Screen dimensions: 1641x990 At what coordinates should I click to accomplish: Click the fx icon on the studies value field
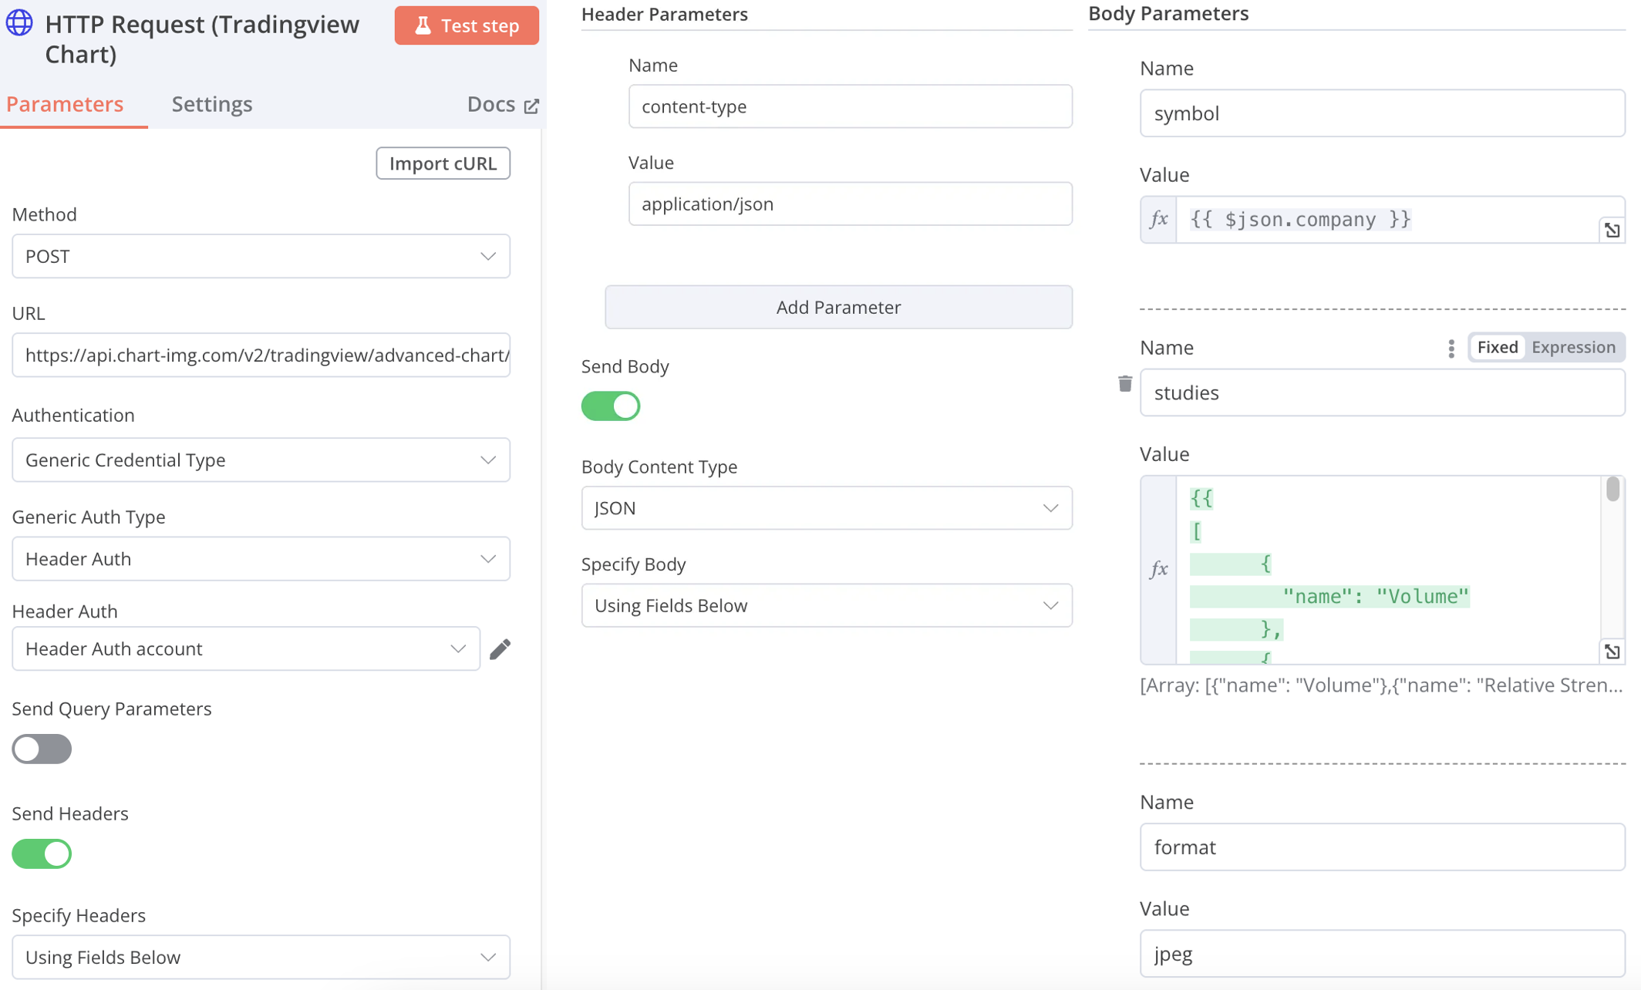[1158, 569]
